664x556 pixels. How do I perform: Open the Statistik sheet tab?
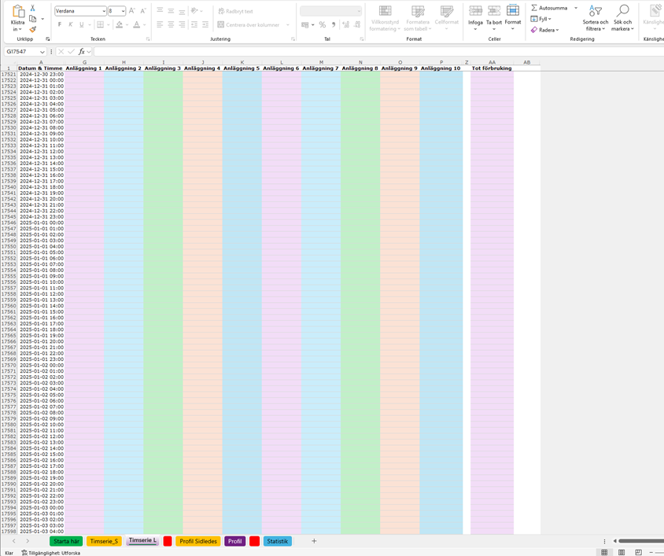[277, 541]
